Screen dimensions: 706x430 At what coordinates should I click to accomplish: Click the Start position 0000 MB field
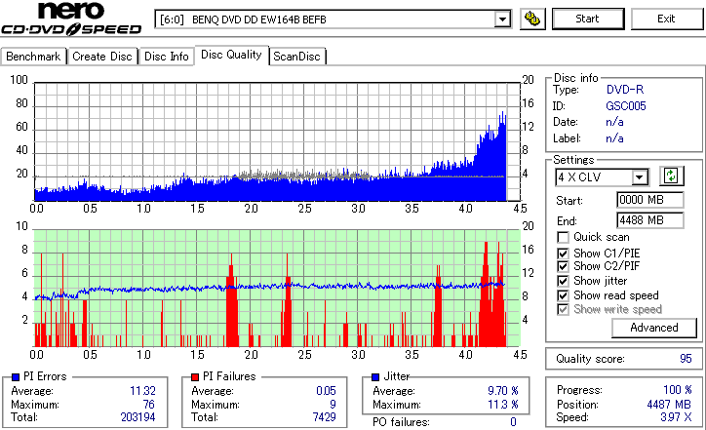(x=650, y=200)
